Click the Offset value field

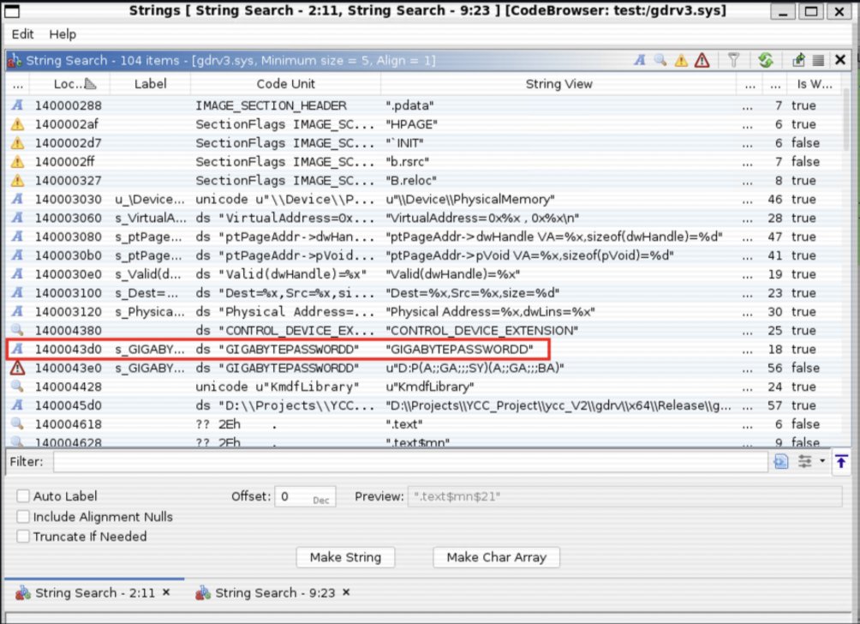pyautogui.click(x=305, y=496)
